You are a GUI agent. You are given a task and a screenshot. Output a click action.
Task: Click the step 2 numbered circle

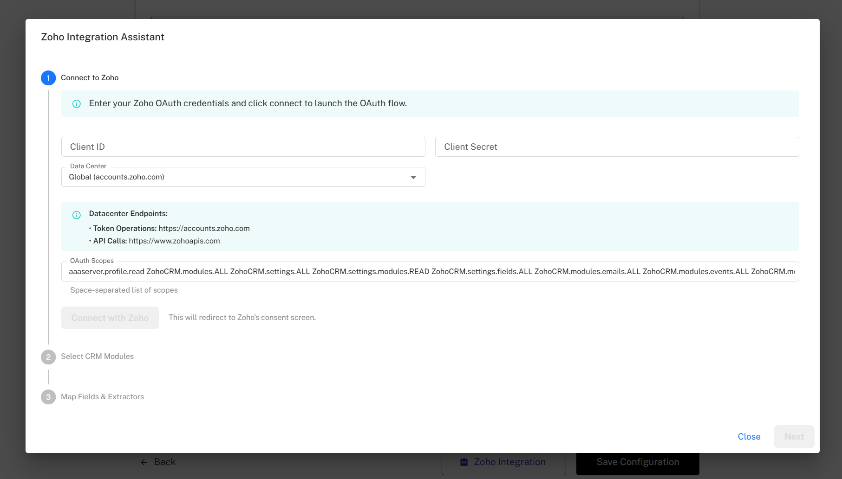[48, 357]
